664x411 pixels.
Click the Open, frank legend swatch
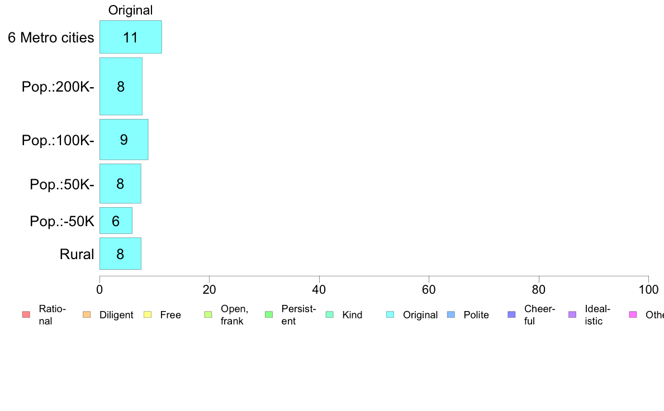click(208, 315)
